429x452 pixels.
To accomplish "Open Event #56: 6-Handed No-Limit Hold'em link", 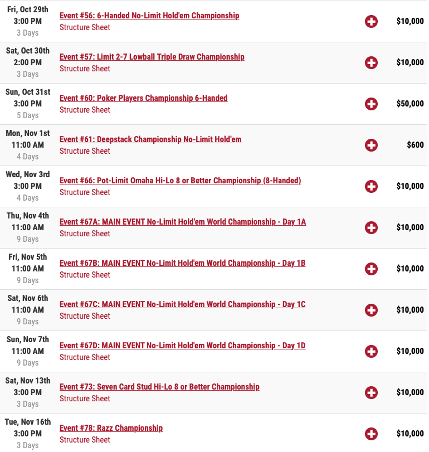I will [x=149, y=16].
